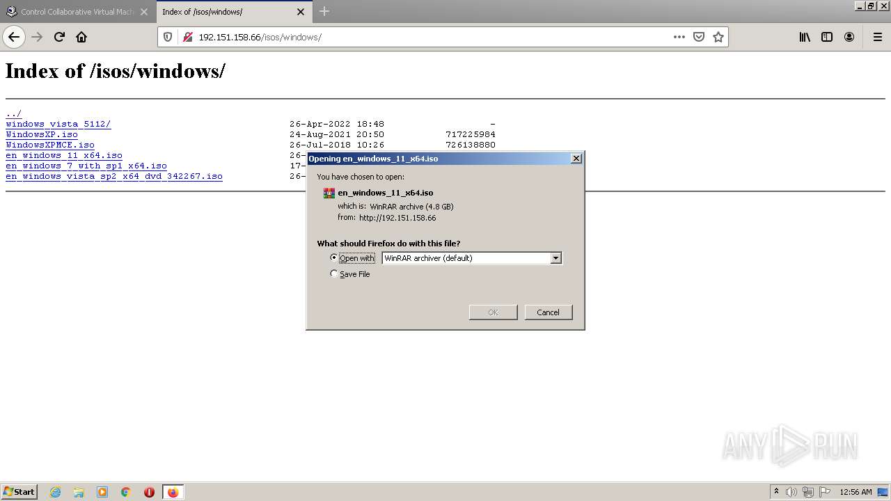This screenshot has width=891, height=501.
Task: Open the windows_vista_5112 folder link
Action: (x=58, y=124)
